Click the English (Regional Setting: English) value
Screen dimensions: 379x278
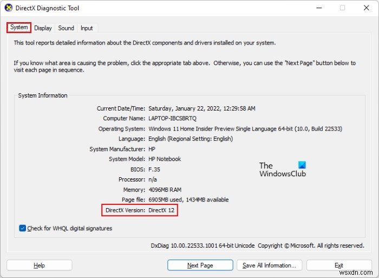click(x=191, y=139)
